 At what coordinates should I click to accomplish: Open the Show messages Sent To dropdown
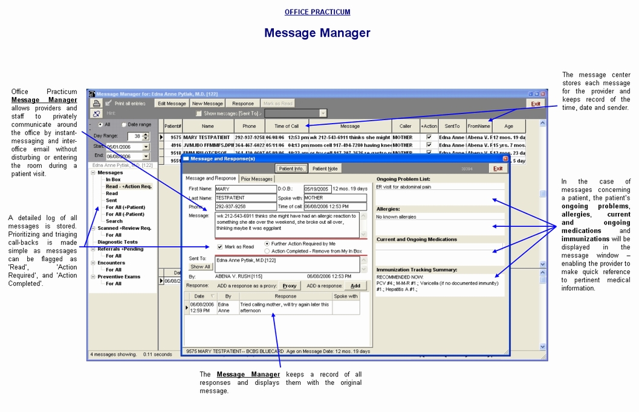pos(323,113)
